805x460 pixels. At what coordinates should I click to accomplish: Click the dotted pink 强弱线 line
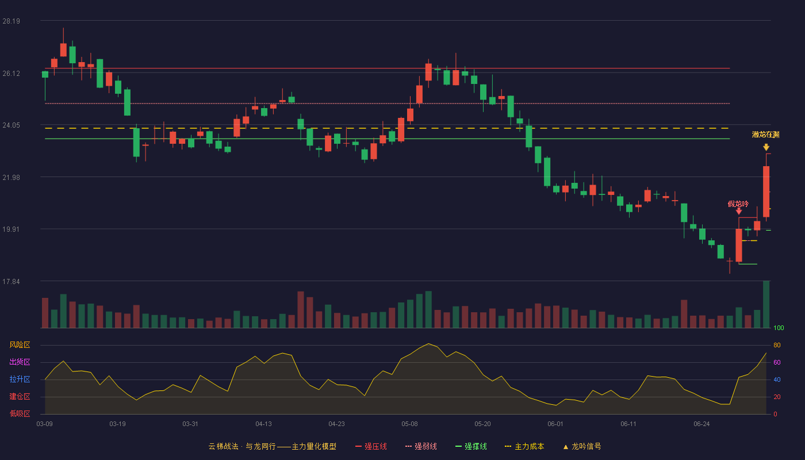pos(387,103)
